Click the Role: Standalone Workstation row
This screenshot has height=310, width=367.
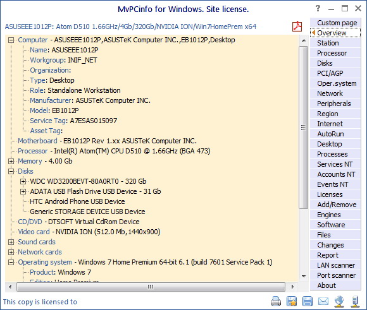(x=75, y=90)
